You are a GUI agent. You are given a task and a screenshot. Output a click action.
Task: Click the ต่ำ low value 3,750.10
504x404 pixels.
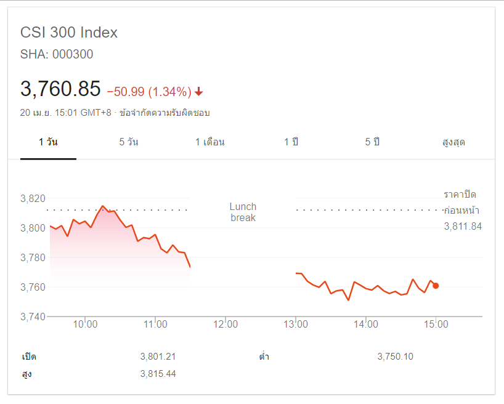click(x=395, y=357)
